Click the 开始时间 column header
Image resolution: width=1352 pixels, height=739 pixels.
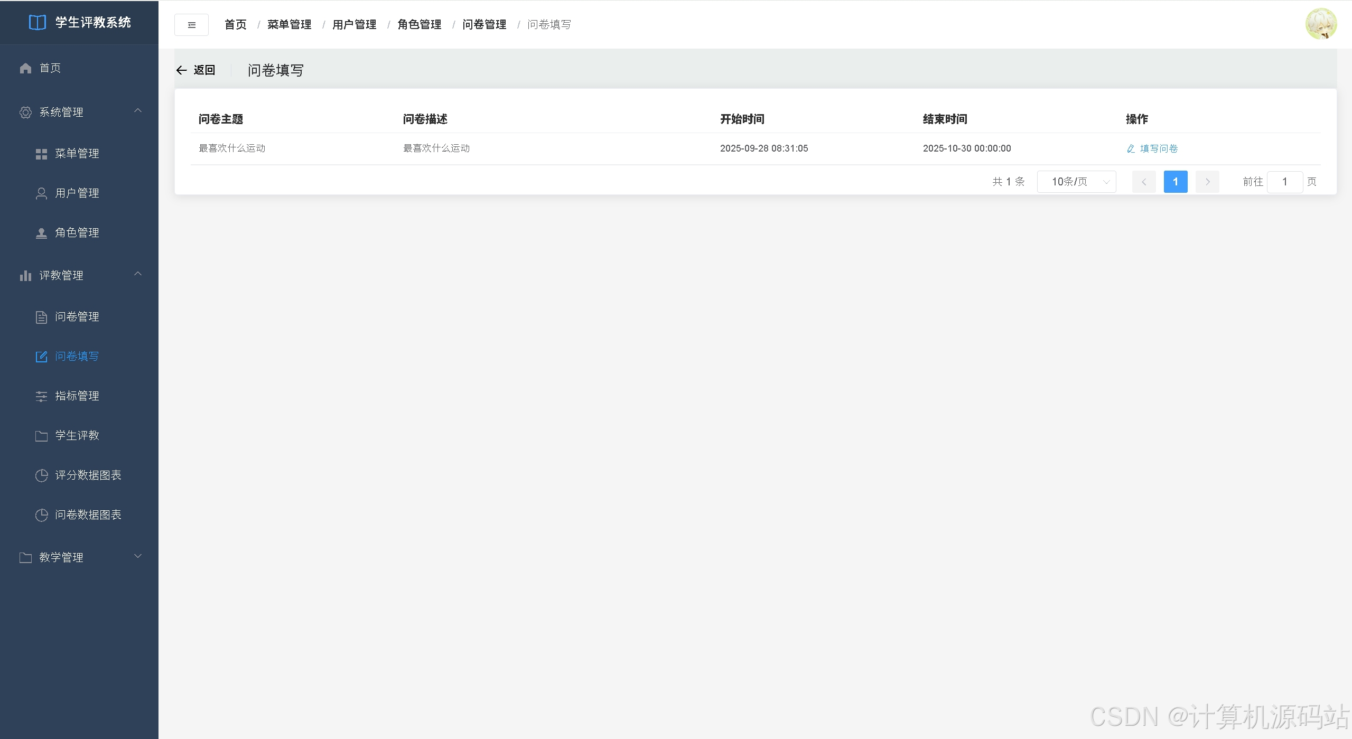pos(742,119)
